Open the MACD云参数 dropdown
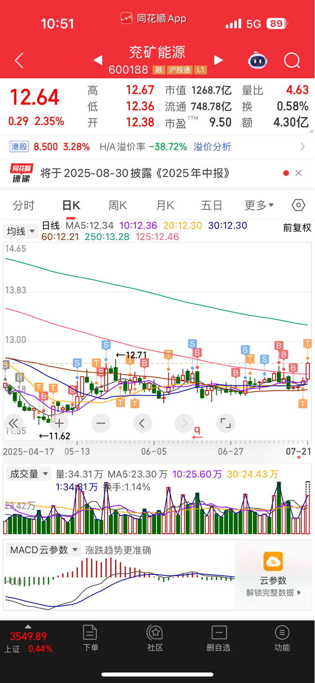 (x=43, y=550)
